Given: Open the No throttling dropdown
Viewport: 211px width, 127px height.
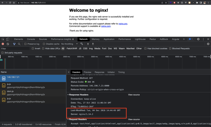Looking at the screenshot, I should [x=69, y=44].
